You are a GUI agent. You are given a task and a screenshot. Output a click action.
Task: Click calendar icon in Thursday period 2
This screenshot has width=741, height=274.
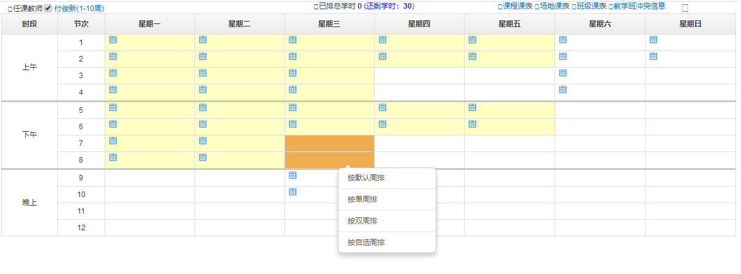382,57
